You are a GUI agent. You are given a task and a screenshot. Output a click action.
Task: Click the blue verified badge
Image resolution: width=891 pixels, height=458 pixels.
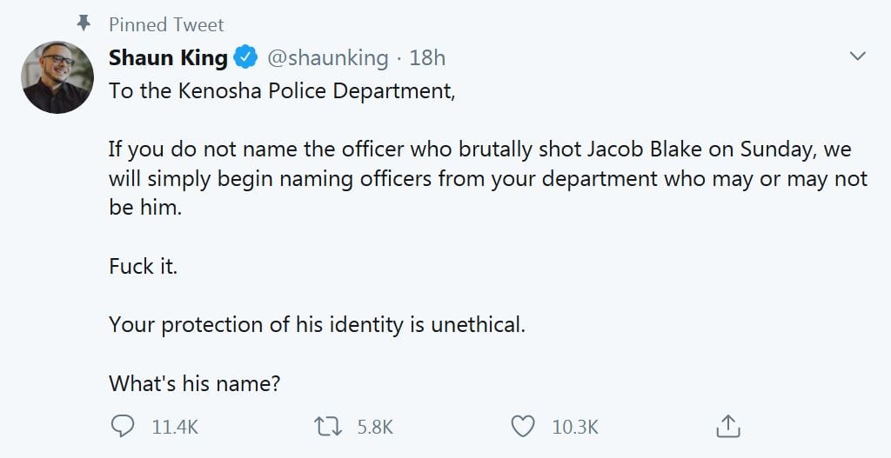pos(247,58)
